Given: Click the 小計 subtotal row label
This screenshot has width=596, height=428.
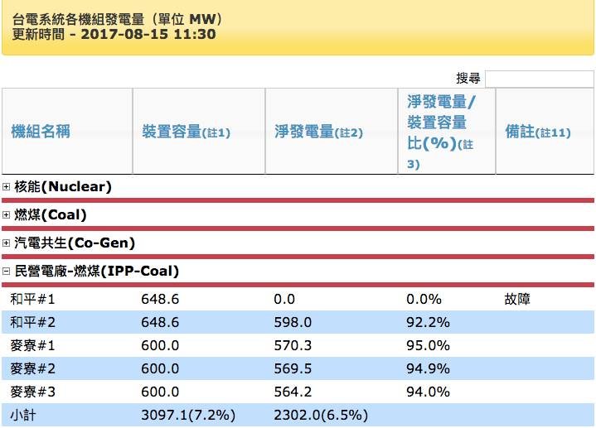Looking at the screenshot, I should tap(23, 415).
